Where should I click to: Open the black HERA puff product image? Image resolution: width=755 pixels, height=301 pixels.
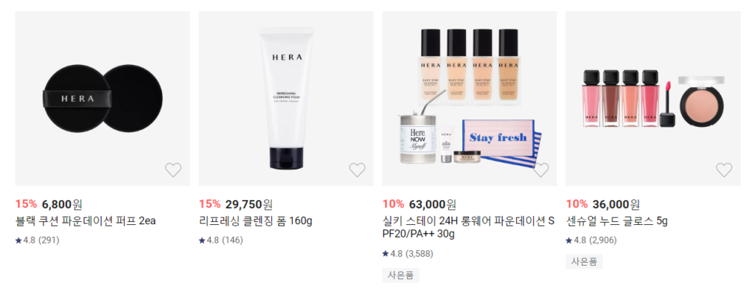click(x=102, y=98)
